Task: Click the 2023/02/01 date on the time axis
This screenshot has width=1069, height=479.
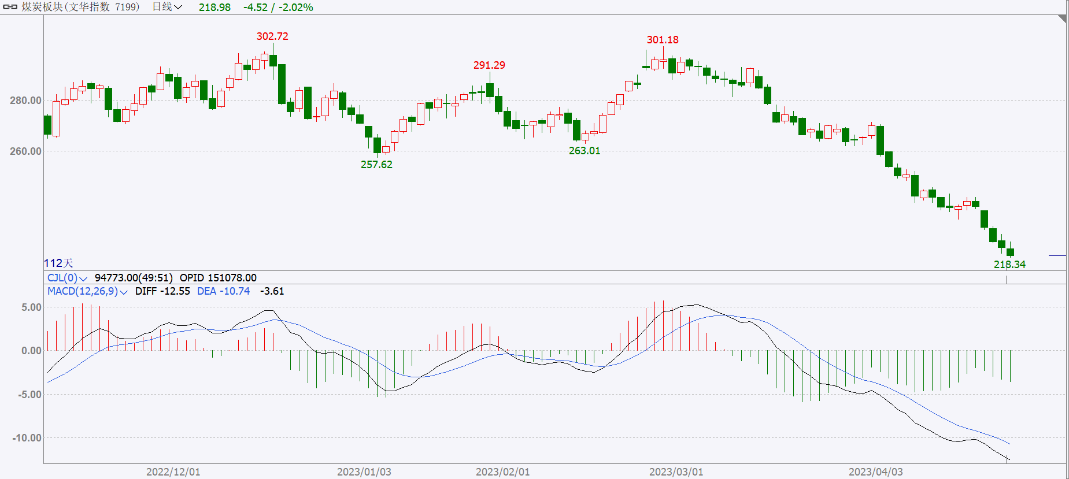Action: click(x=502, y=472)
